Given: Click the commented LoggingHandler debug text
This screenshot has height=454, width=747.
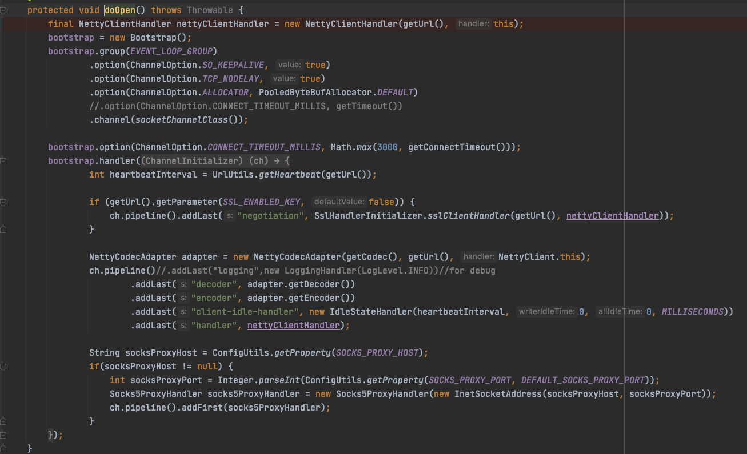Looking at the screenshot, I should pos(326,271).
